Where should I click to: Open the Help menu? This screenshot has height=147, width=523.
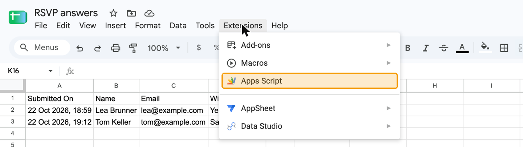coord(280,26)
